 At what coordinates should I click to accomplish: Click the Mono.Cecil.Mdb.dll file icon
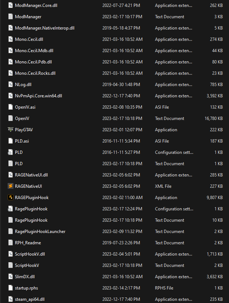[11, 50]
